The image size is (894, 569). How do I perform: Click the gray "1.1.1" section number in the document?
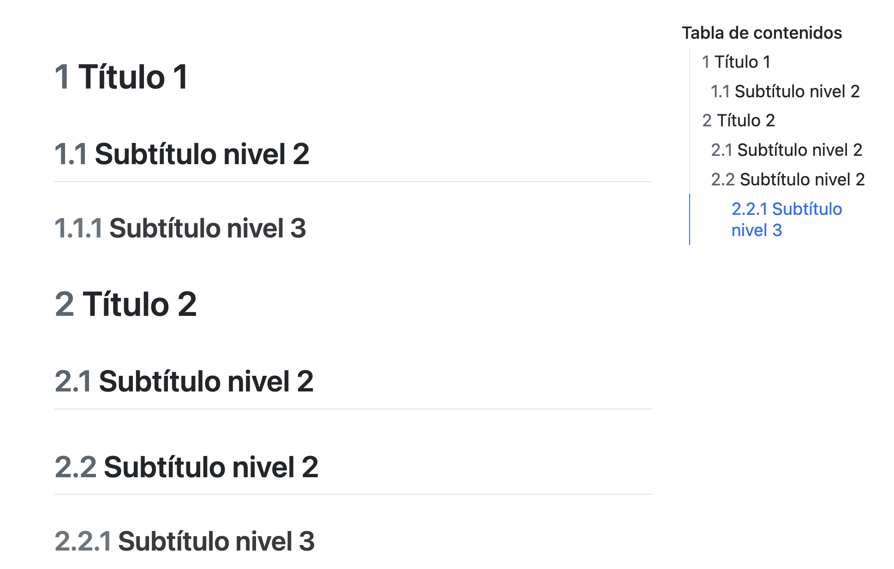pyautogui.click(x=78, y=228)
